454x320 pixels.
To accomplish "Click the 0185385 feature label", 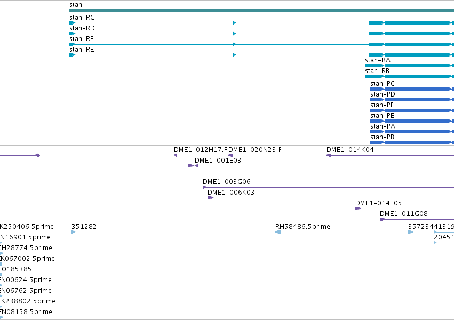I will point(15,269).
